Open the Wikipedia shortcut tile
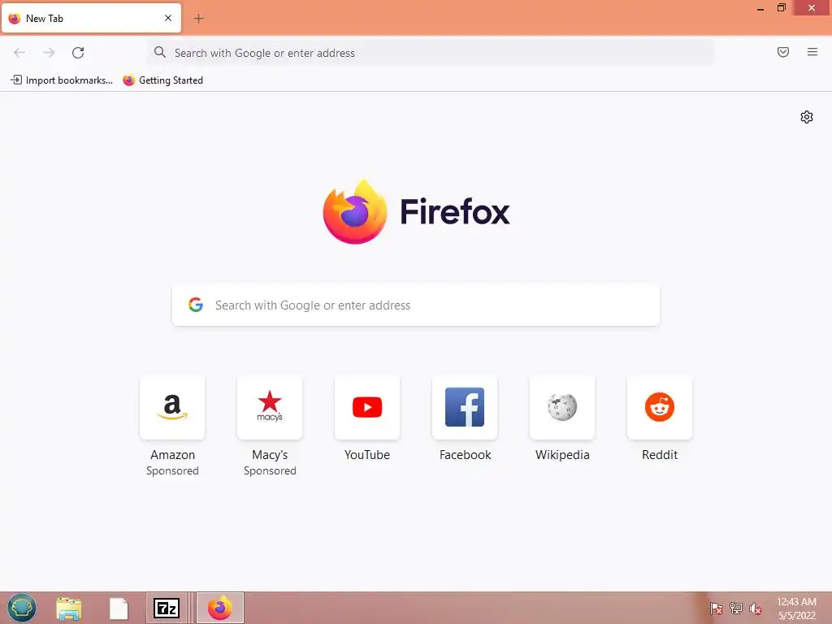 [562, 407]
